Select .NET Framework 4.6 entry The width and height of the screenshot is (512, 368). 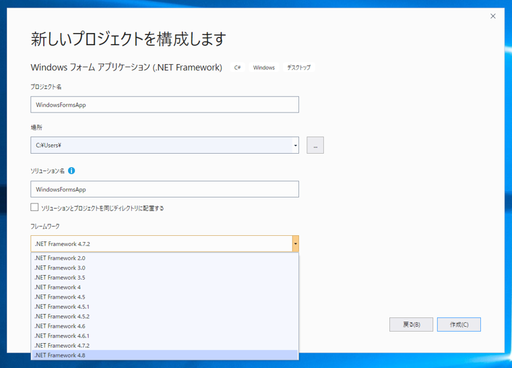[164, 326]
